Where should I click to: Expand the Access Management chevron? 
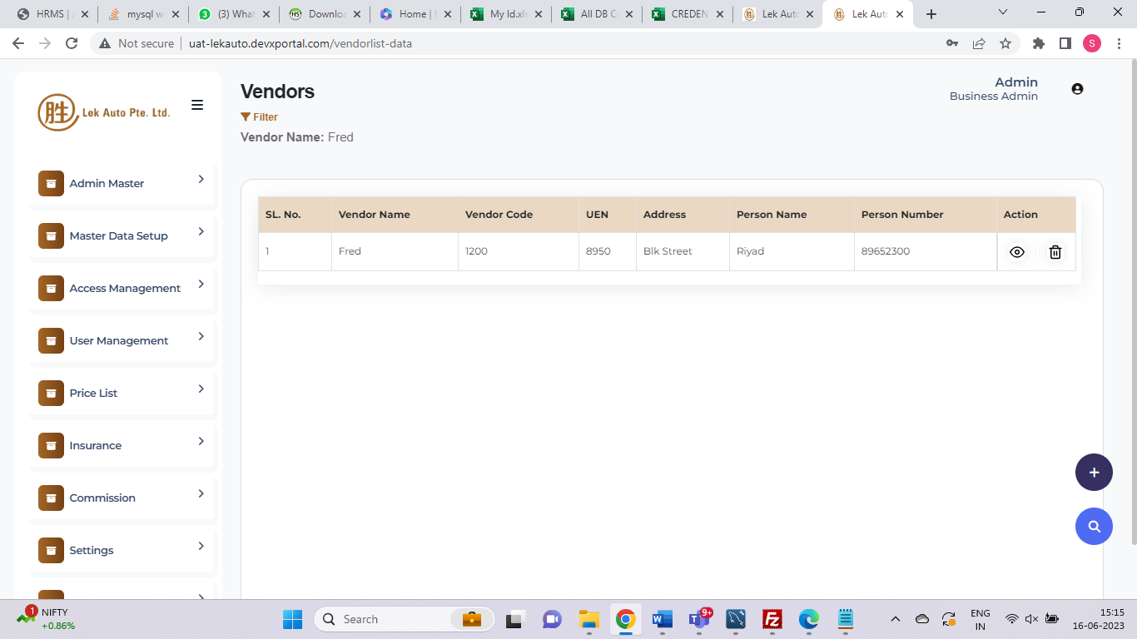click(x=201, y=284)
